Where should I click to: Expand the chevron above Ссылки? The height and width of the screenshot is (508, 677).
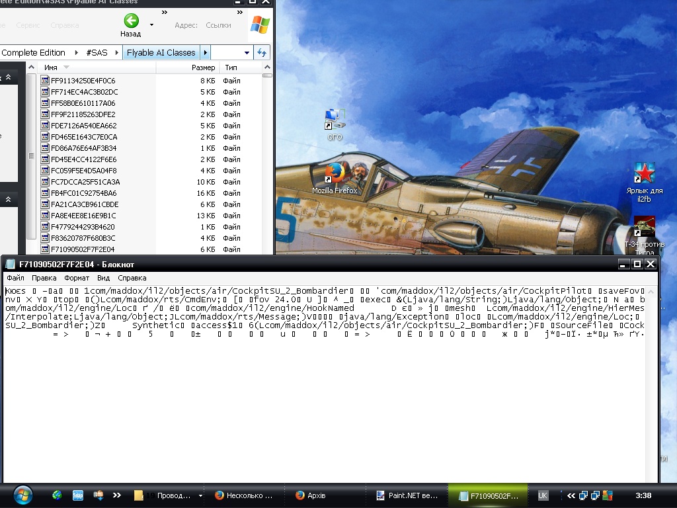pos(239,13)
